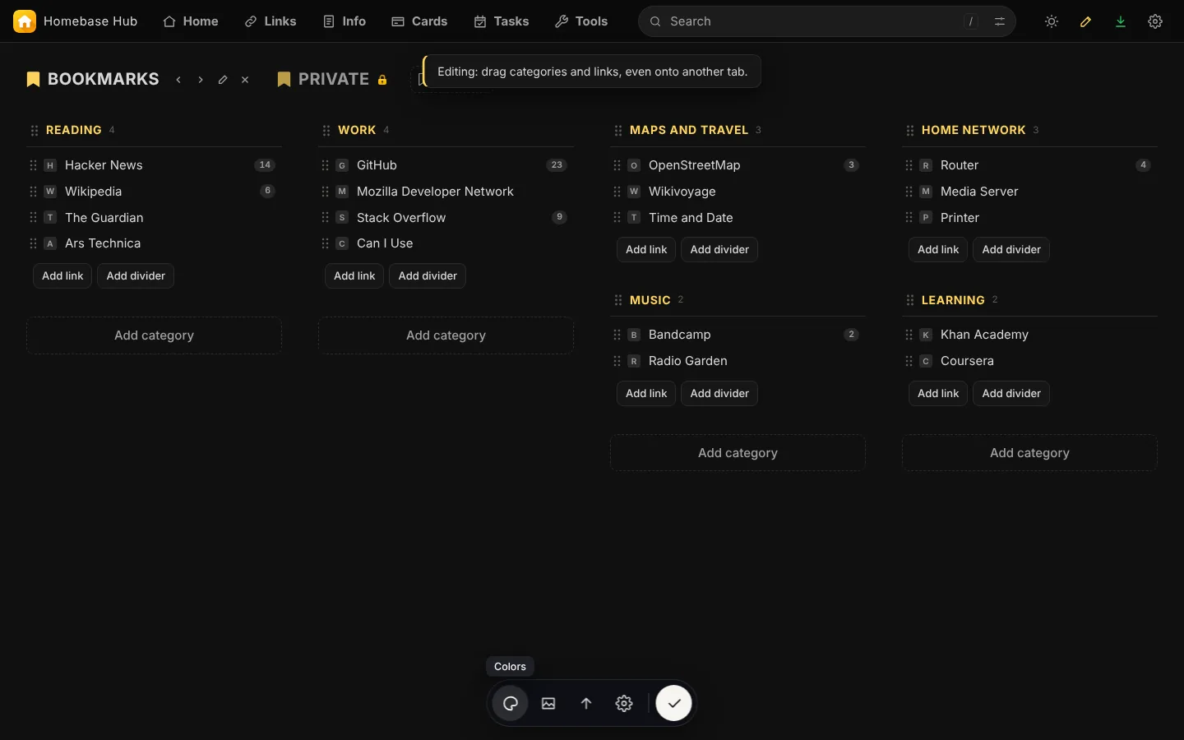Open the Cards menu item
1184x740 pixels.
(419, 21)
